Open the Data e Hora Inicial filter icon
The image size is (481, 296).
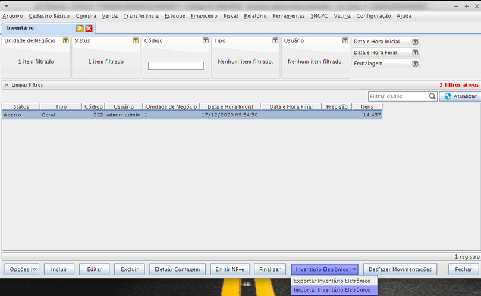click(416, 42)
